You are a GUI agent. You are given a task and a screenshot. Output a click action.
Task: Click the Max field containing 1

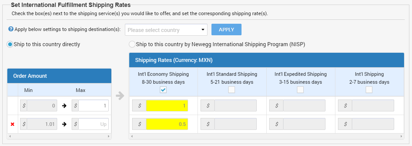coord(94,106)
